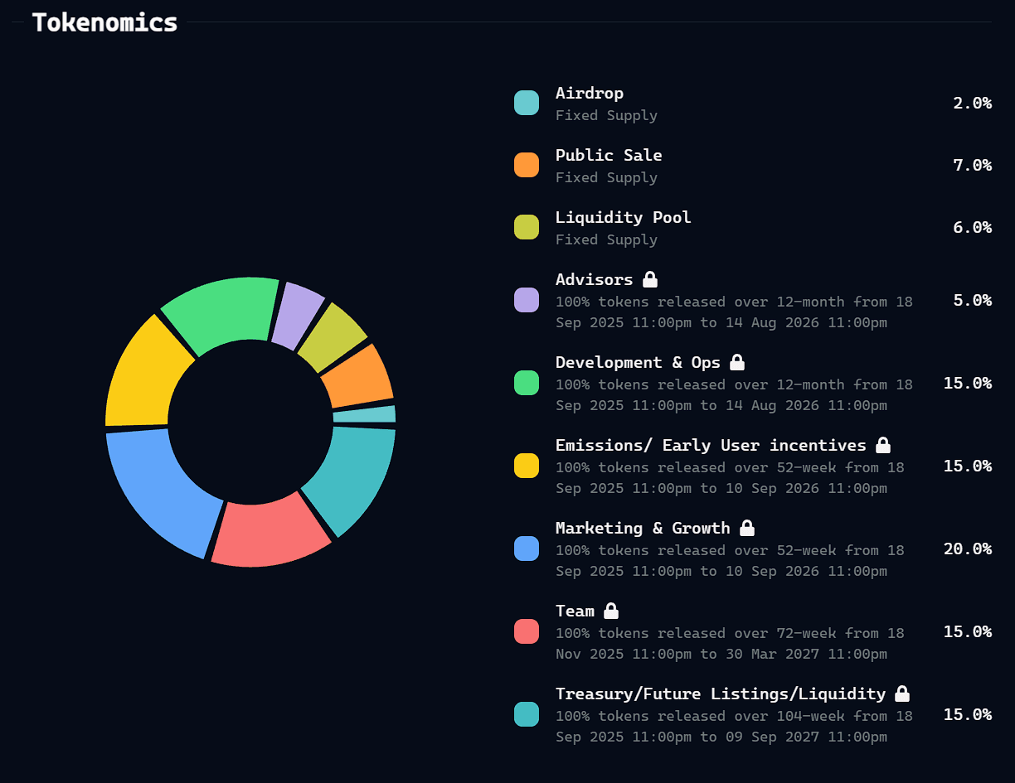Screen dimensions: 1015x783
Task: Click the Liquidity Pool label text
Action: click(x=624, y=217)
